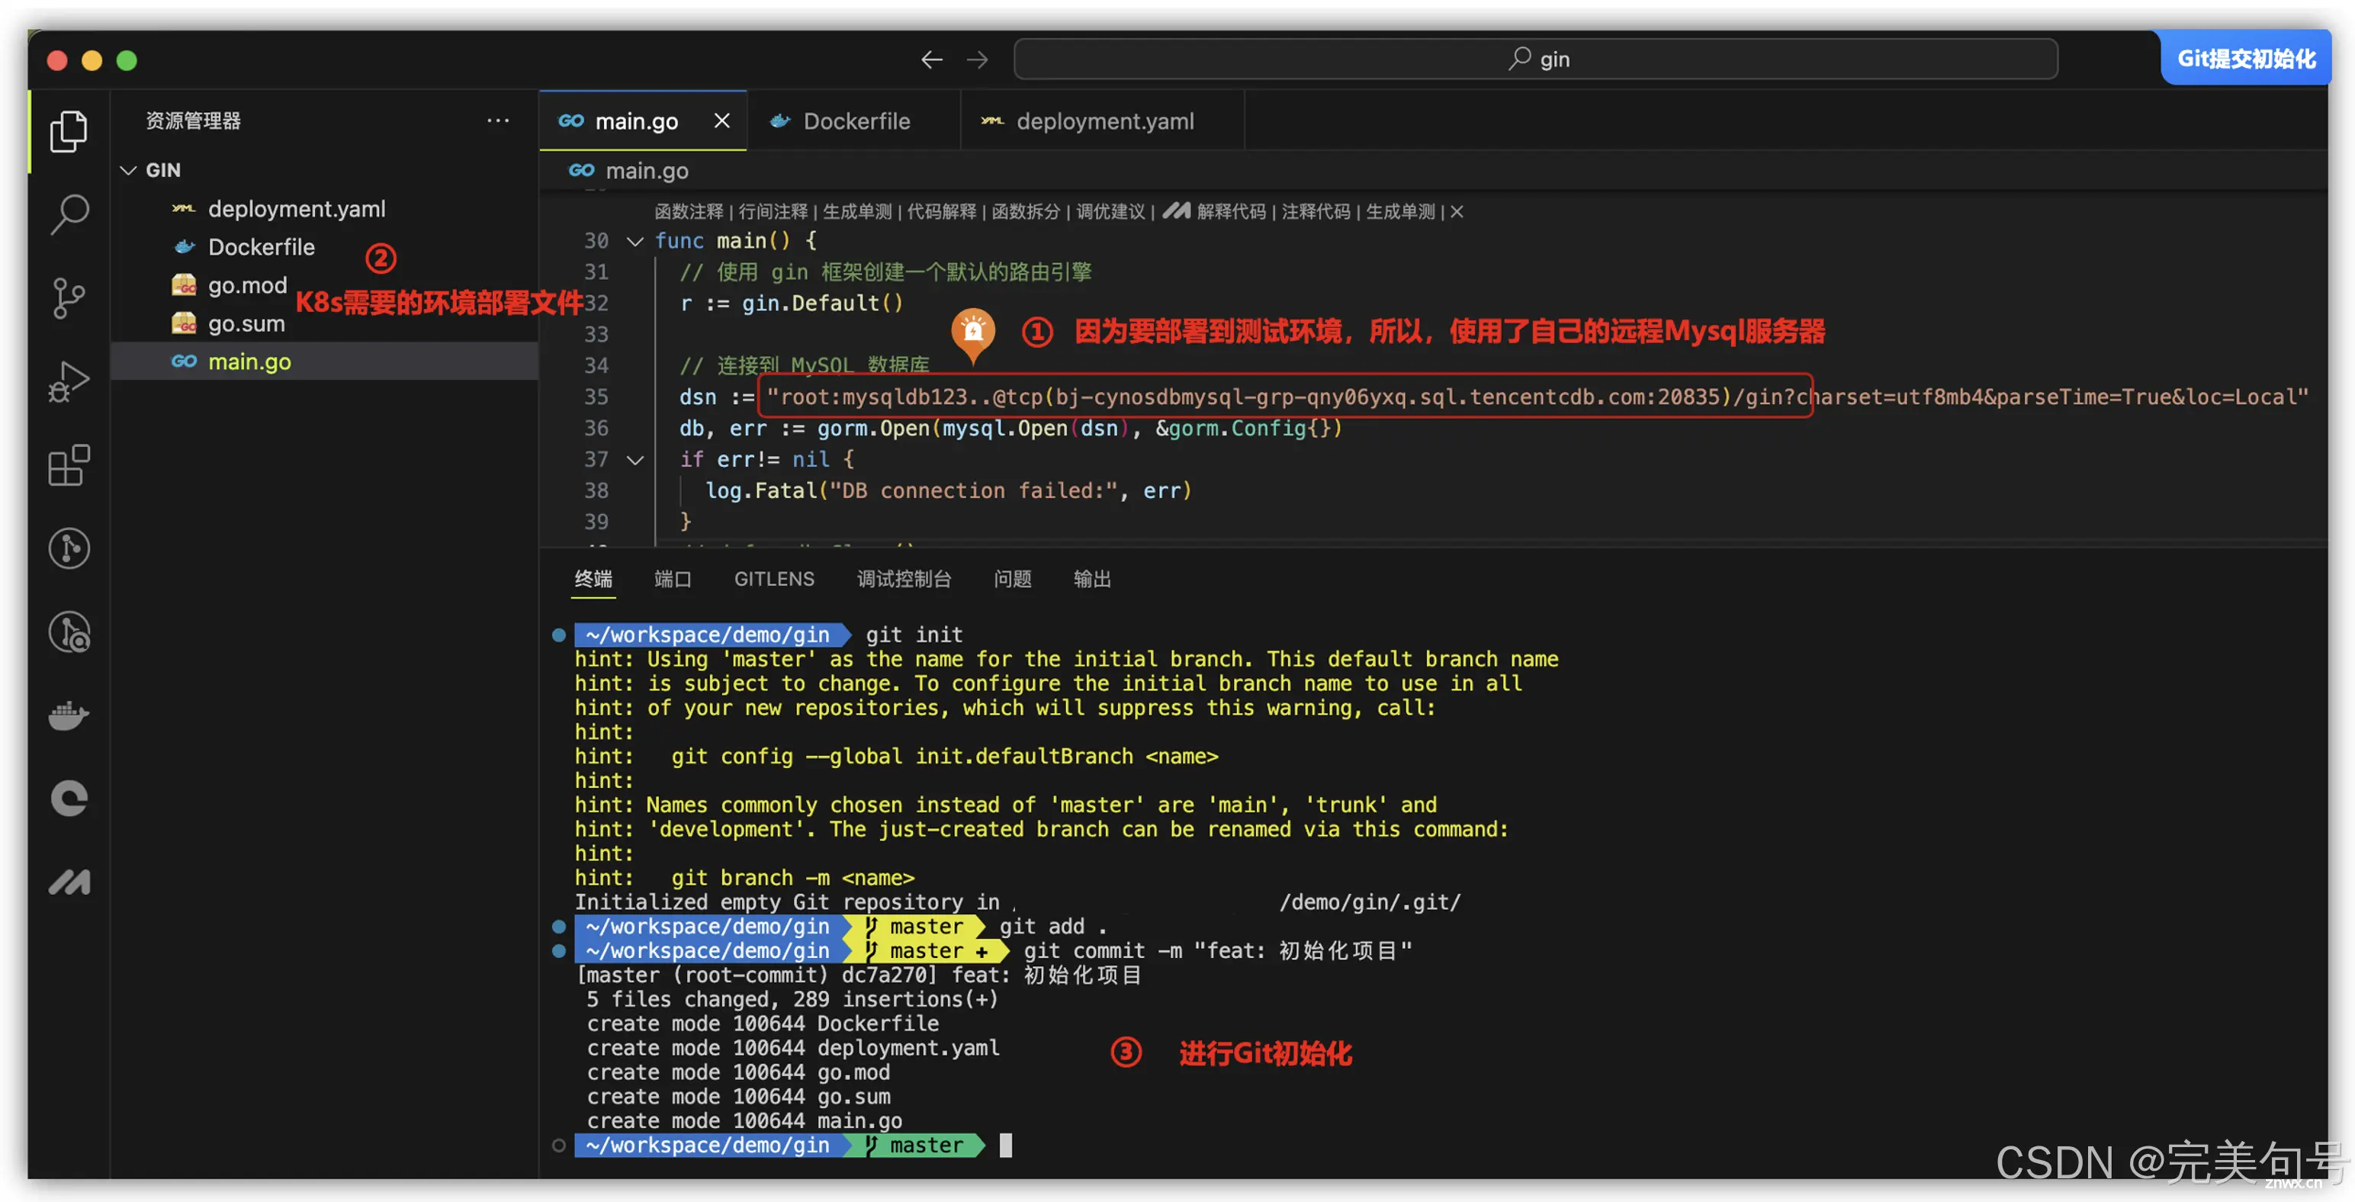Click the MarsCode logo in the code lens
The image size is (2355, 1202).
1176,211
